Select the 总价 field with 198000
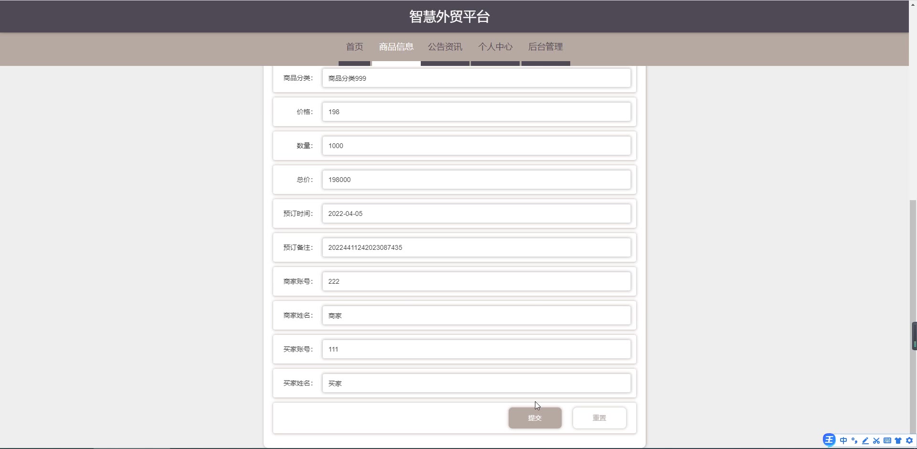917x449 pixels. 477,180
